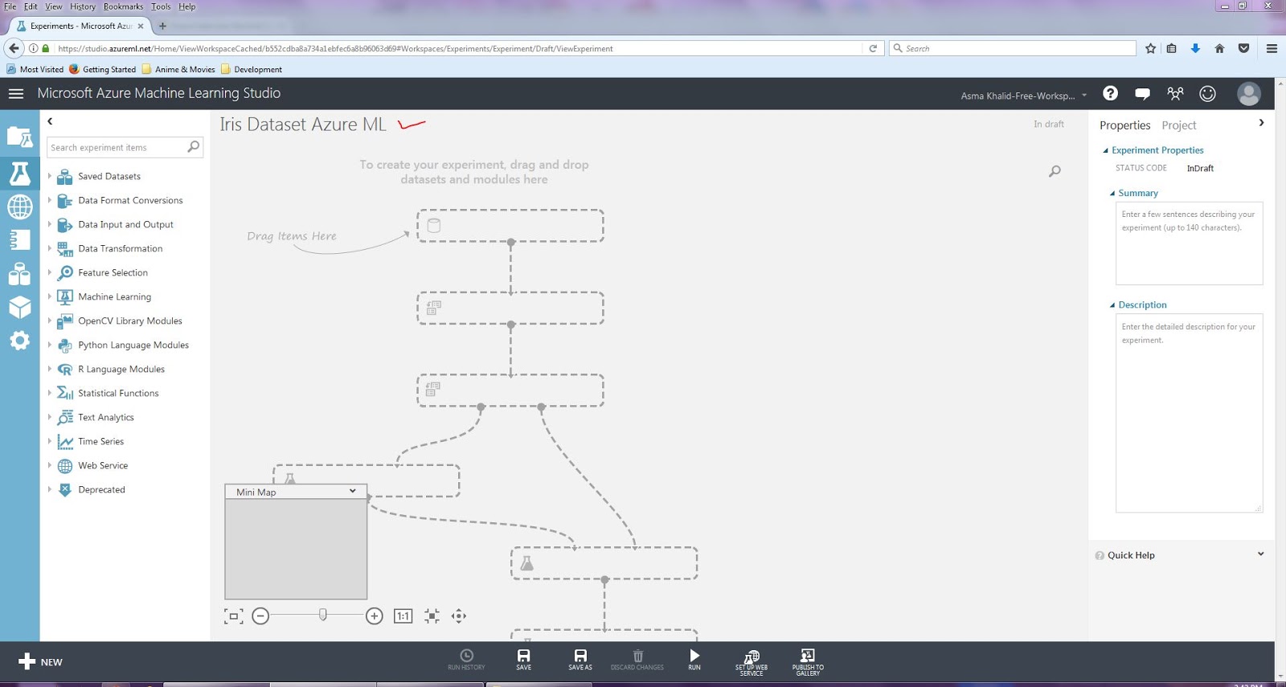Image resolution: width=1286 pixels, height=687 pixels.
Task: Open the community people icon
Action: (1175, 93)
